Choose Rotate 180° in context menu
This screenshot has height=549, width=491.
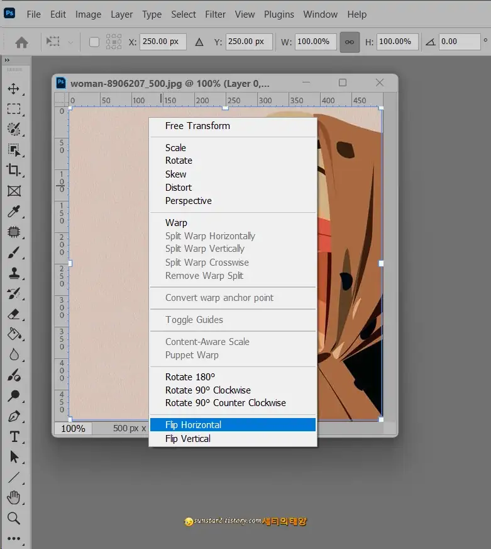[233, 376]
